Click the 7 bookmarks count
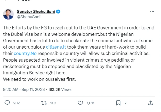 coord(126,103)
